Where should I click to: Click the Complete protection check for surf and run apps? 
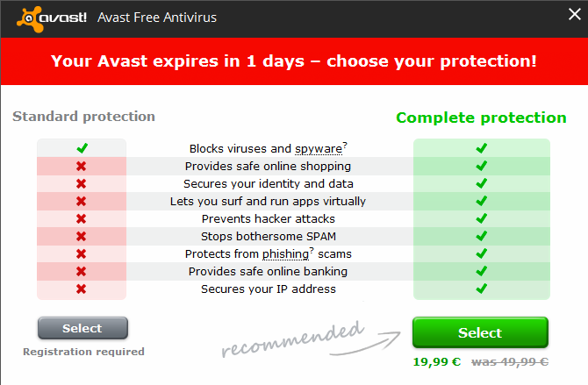(x=482, y=201)
